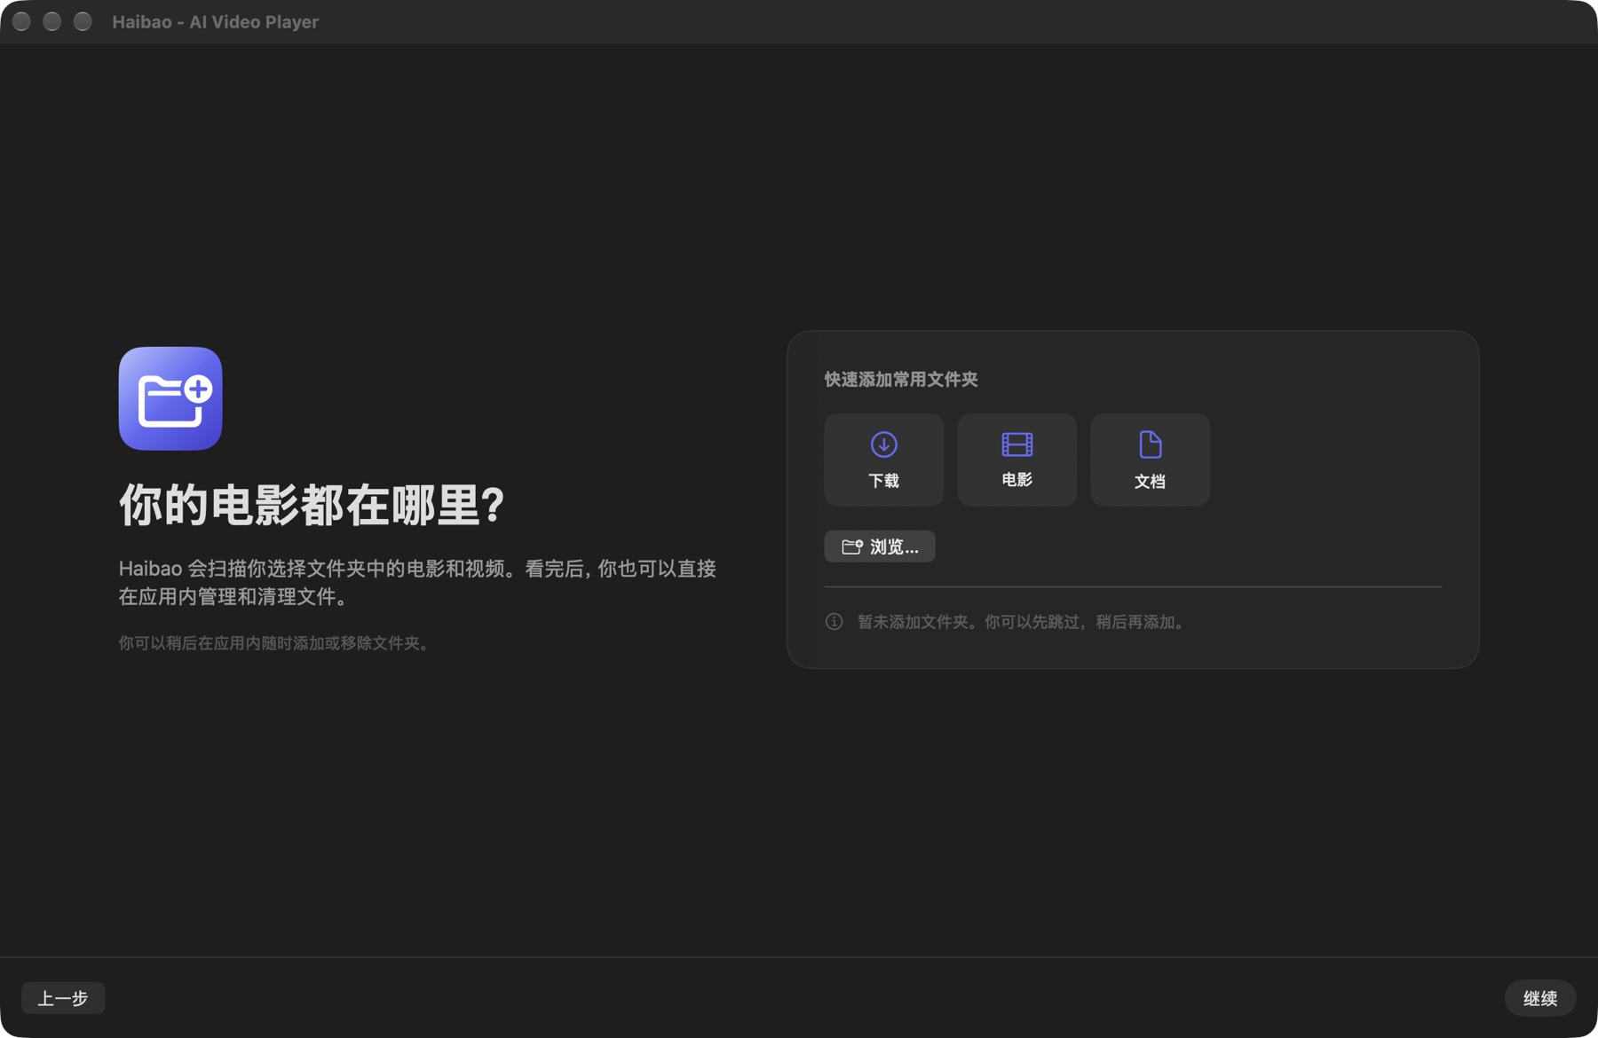The height and width of the screenshot is (1038, 1598).
Task: Add the 电影 movies folder
Action: pyautogui.click(x=1017, y=460)
